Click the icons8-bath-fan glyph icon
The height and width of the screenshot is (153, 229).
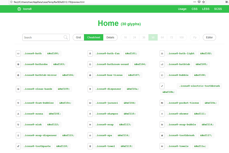point(90,54)
